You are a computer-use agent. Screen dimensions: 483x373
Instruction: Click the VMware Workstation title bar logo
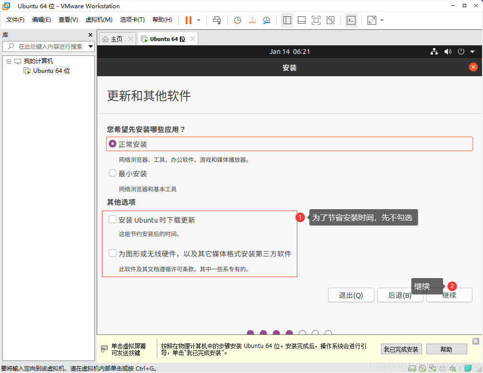coord(6,6)
